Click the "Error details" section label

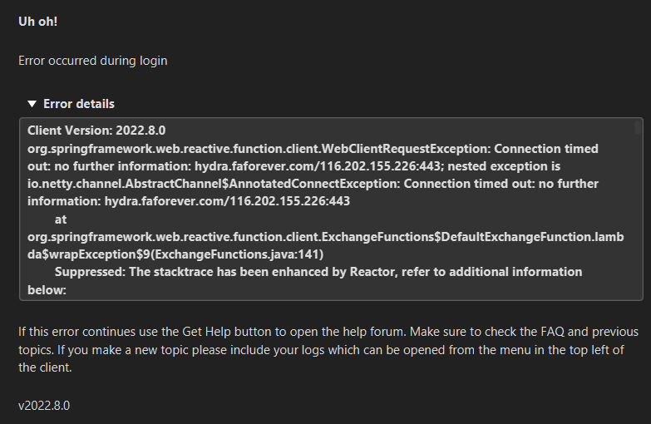(x=79, y=104)
